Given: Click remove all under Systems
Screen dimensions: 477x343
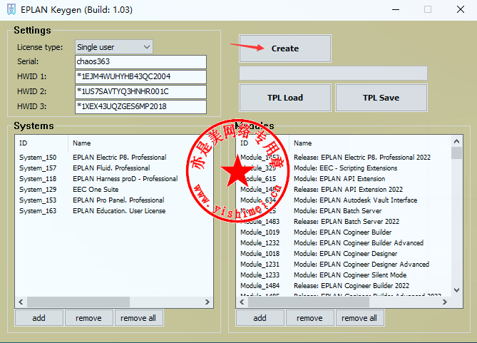Looking at the screenshot, I should point(139,318).
